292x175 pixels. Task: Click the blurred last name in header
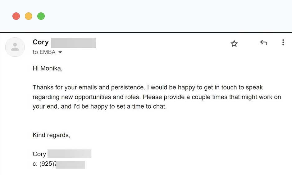pyautogui.click(x=74, y=43)
